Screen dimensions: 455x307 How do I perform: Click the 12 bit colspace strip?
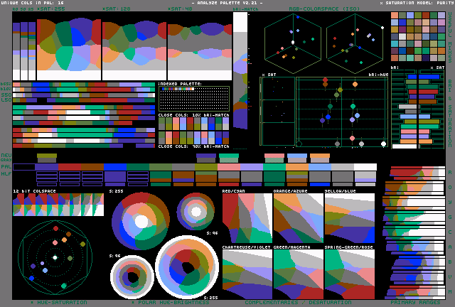[x=58, y=205]
